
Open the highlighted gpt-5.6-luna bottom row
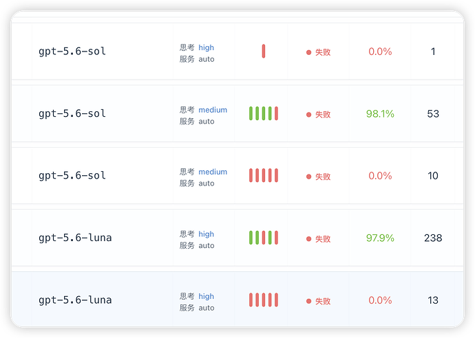point(237,299)
